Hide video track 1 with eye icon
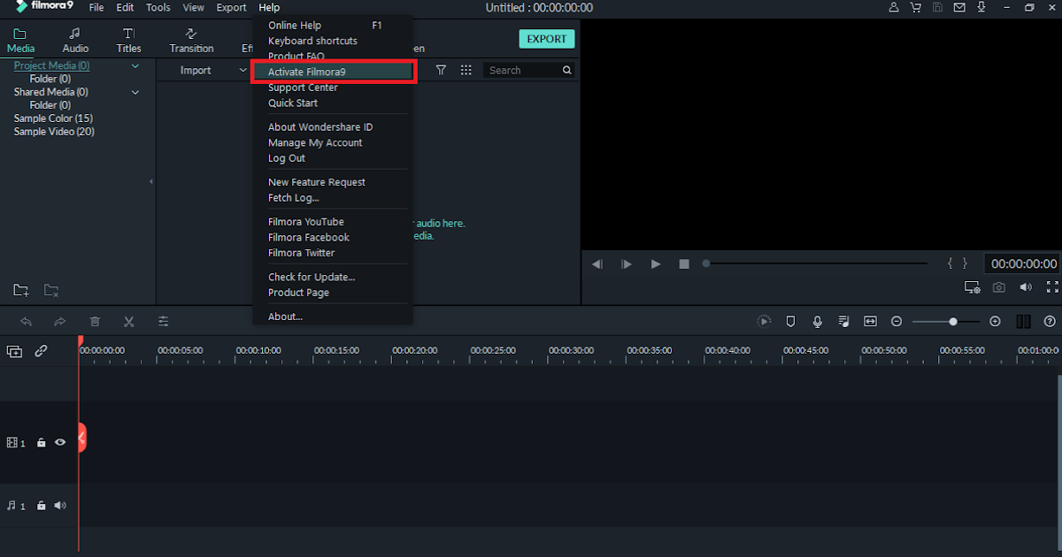1062x557 pixels. pyautogui.click(x=60, y=442)
